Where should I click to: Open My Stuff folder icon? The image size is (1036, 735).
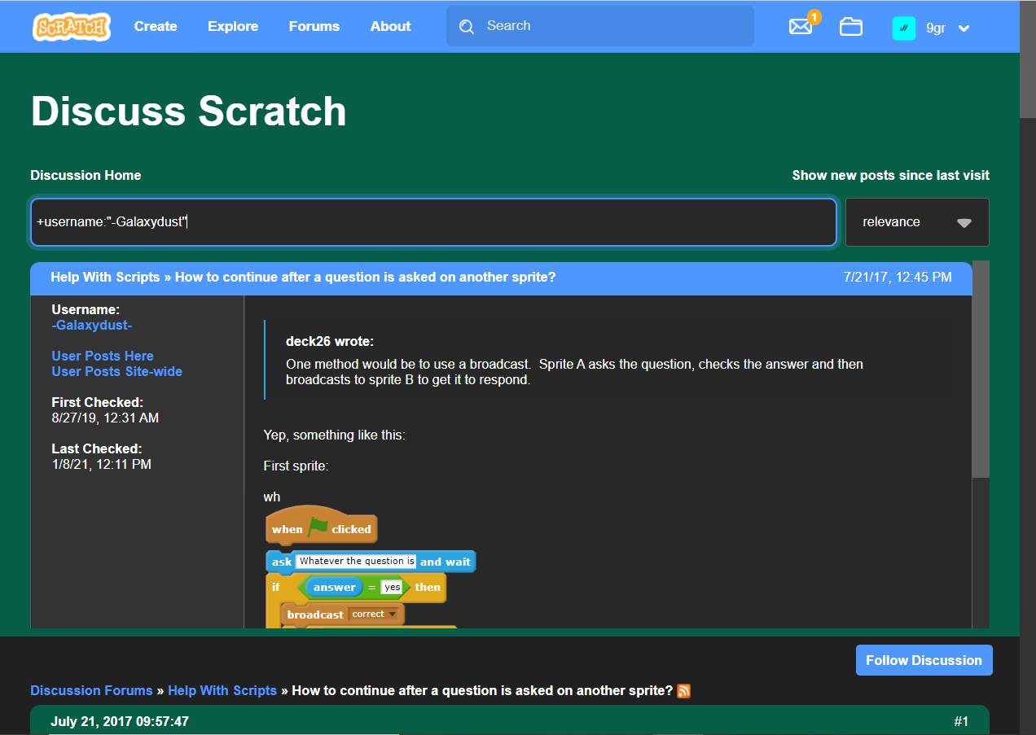850,27
